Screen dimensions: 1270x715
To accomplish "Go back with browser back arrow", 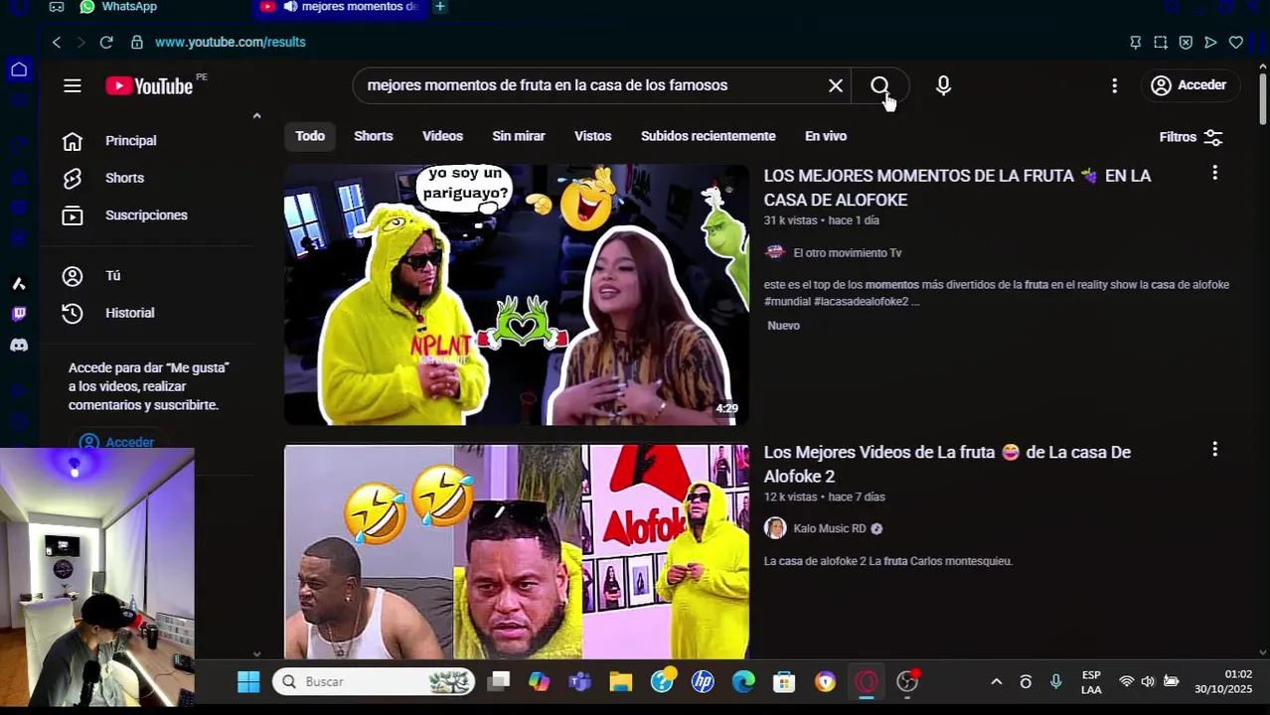I will click(x=57, y=42).
